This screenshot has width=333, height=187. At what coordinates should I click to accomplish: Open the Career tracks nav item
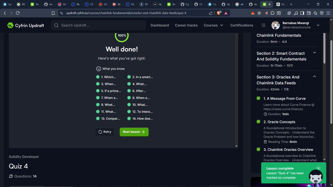tap(186, 25)
